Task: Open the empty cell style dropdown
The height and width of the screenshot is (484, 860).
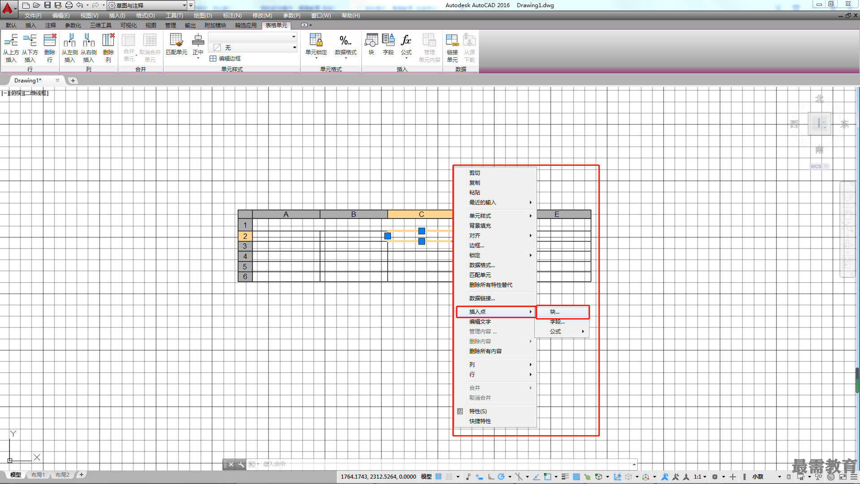Action: (253, 37)
